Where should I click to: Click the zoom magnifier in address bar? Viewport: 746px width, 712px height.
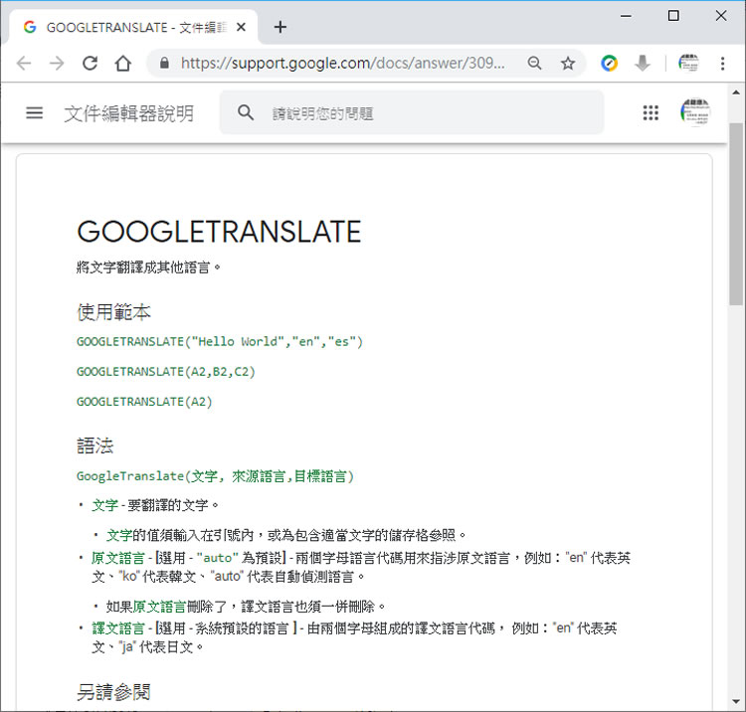tap(535, 64)
